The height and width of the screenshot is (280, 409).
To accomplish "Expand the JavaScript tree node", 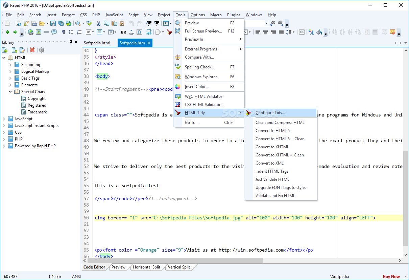I will (4, 119).
